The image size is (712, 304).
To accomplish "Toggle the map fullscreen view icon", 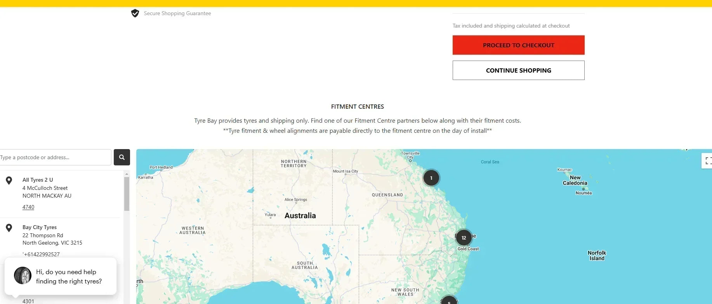I will point(708,160).
